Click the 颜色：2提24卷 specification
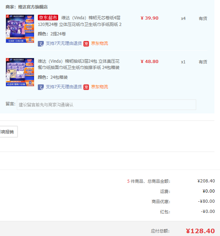 52,34
